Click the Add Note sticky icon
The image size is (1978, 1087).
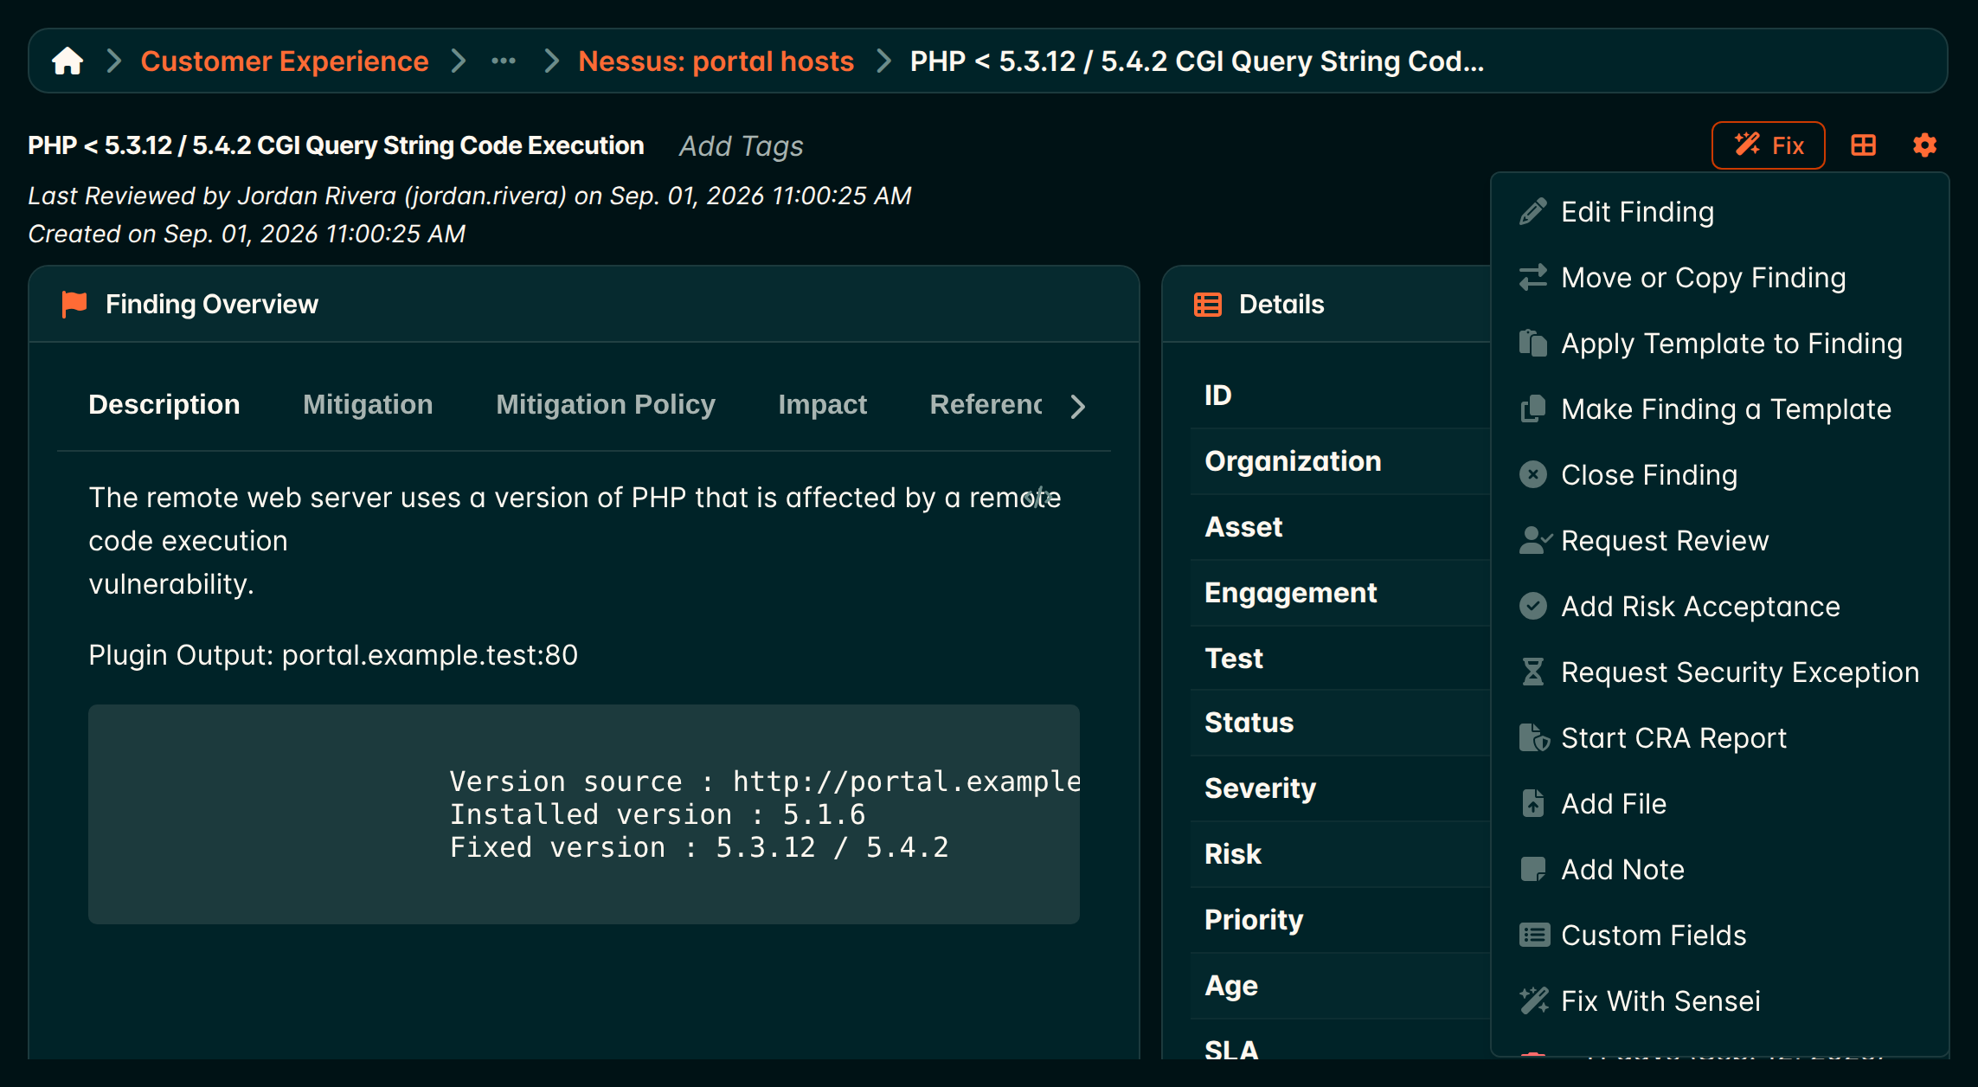click(1533, 870)
